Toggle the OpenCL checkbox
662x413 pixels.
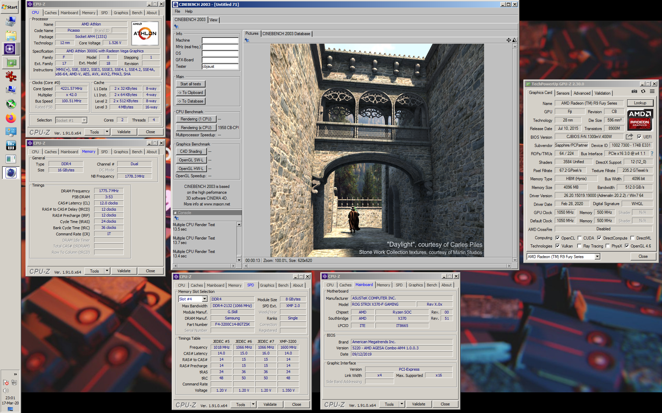[558, 238]
